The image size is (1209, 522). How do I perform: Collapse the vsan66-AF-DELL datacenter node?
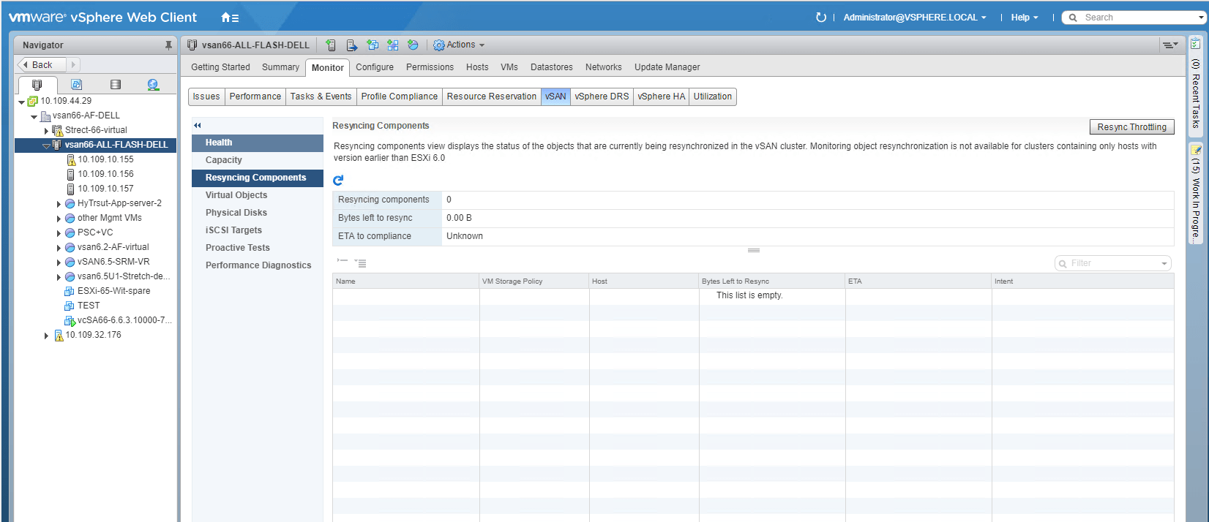click(34, 116)
